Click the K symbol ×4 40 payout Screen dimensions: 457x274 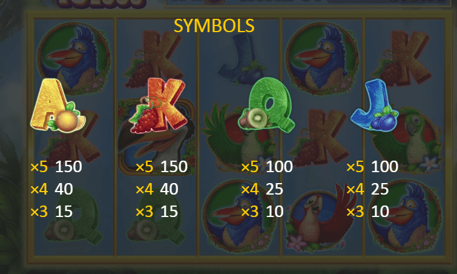tap(157, 189)
